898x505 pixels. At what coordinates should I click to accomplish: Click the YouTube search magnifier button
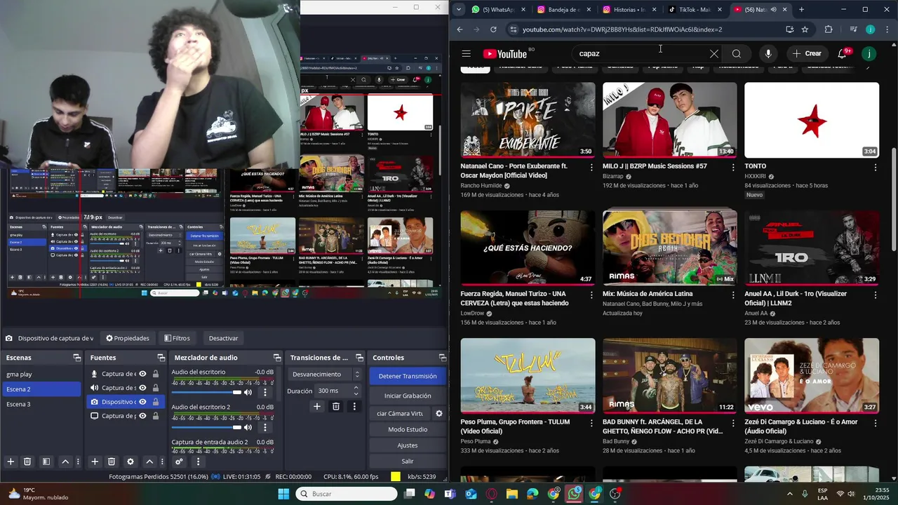point(736,54)
